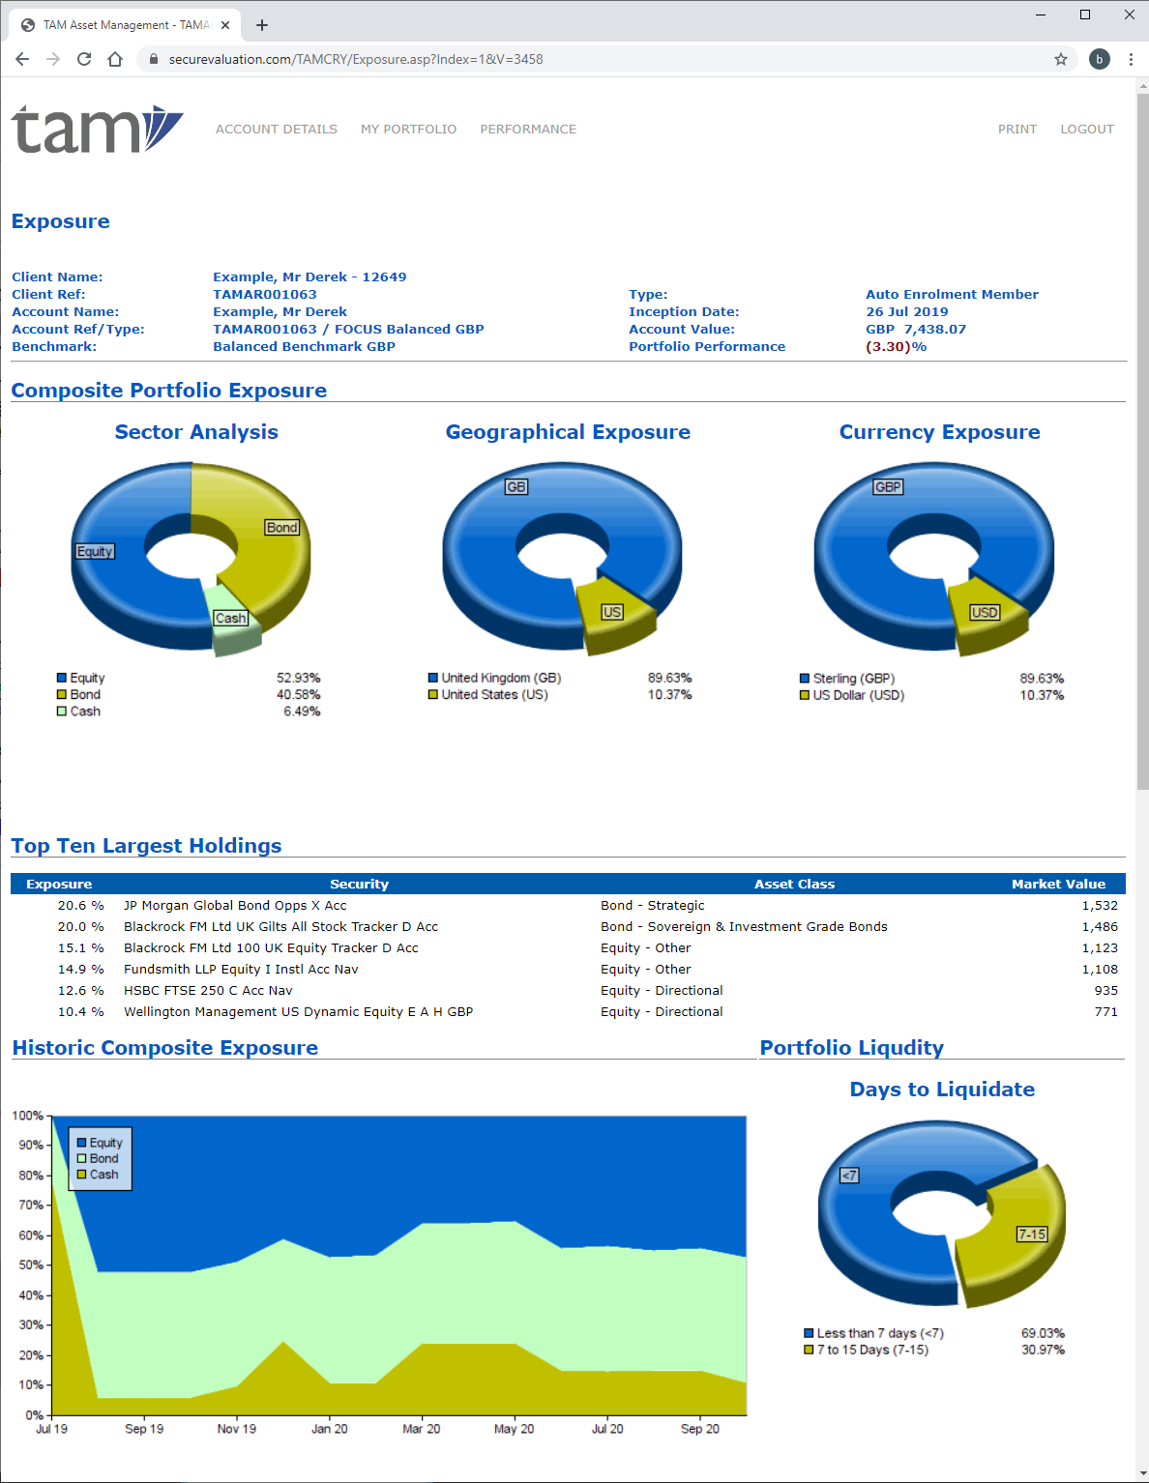1149x1483 pixels.
Task: Click the Less than 7 days legend swatch
Action: tap(809, 1333)
